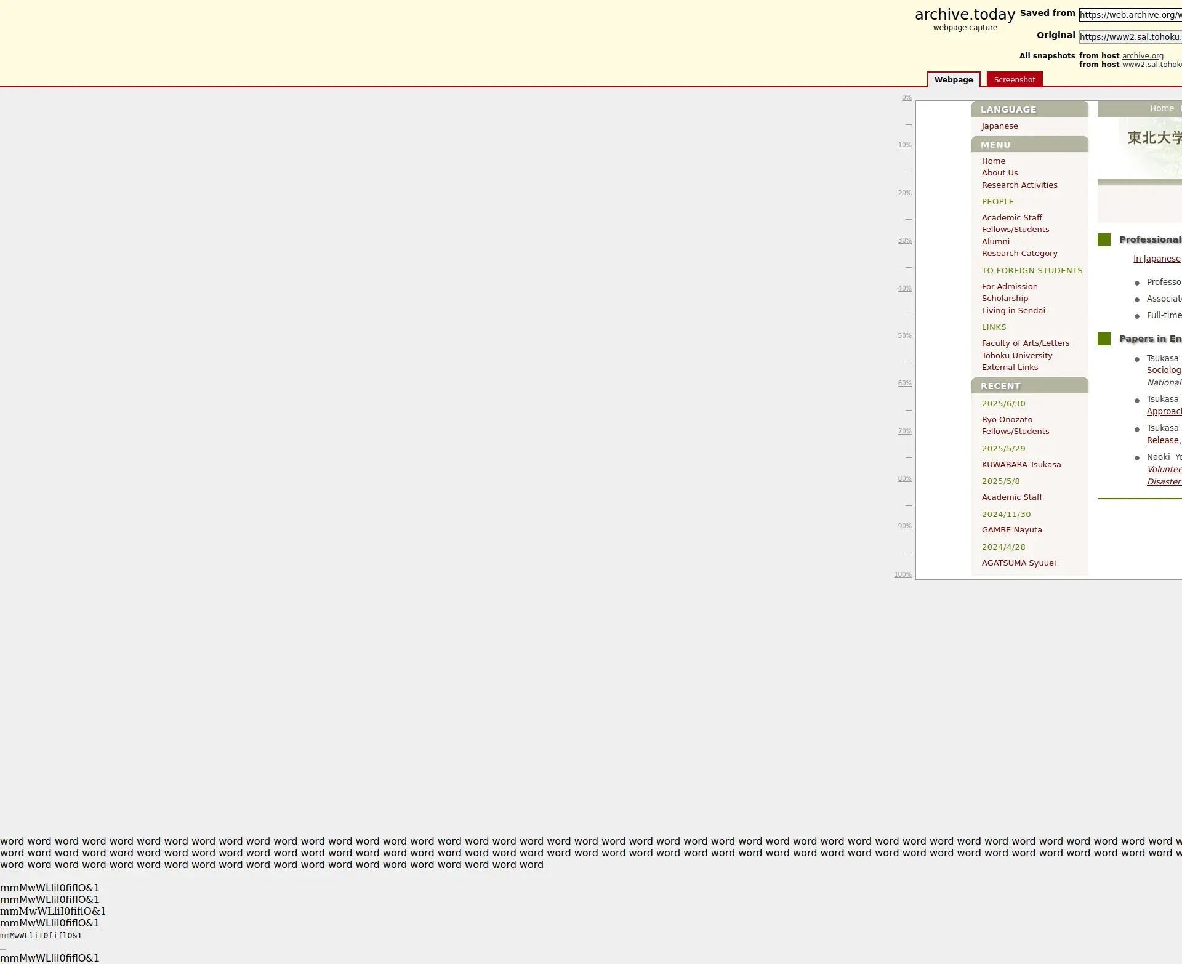Switch language to Japanese
This screenshot has height=964, width=1182.
tap(999, 126)
